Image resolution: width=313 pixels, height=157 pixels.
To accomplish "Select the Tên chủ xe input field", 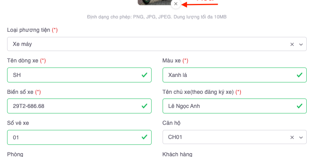I will (228, 106).
